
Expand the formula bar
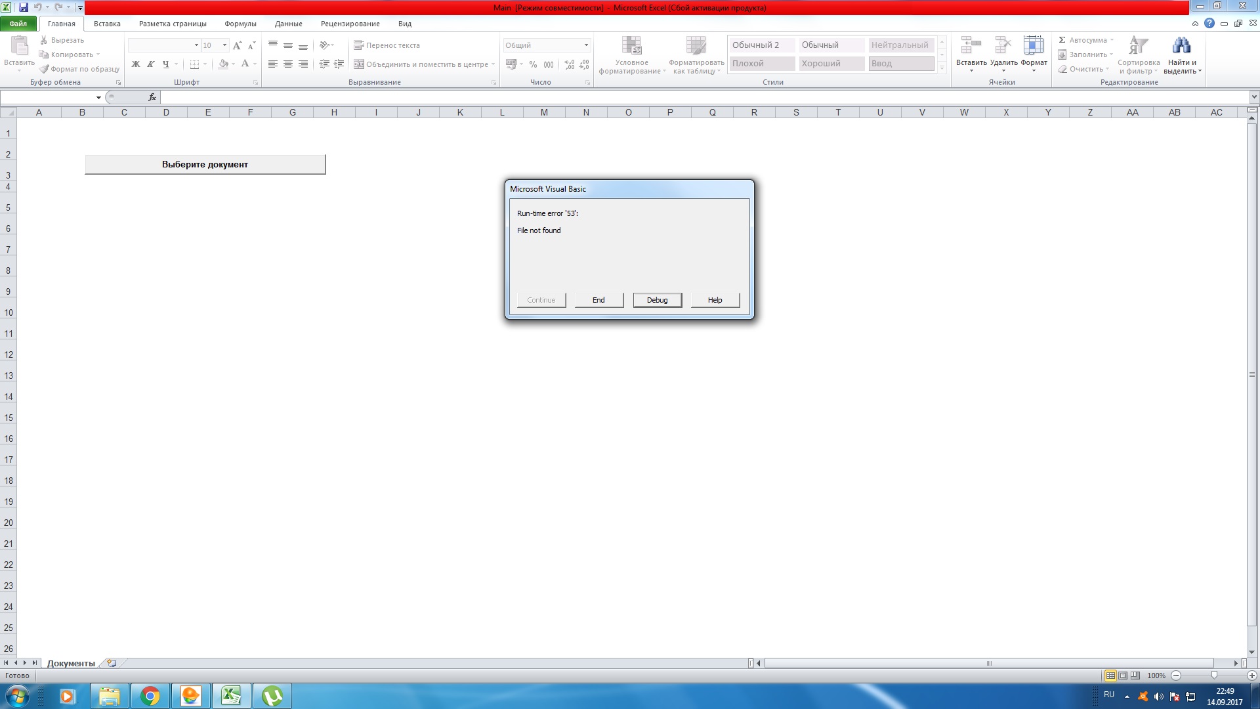click(1253, 97)
